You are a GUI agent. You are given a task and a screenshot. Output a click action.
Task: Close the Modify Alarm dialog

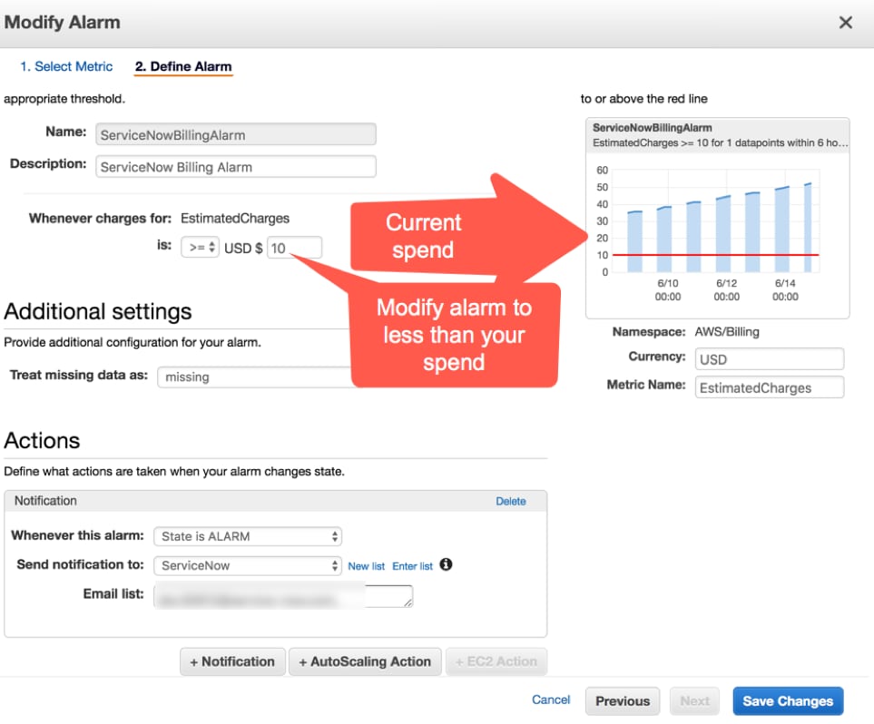pos(845,22)
